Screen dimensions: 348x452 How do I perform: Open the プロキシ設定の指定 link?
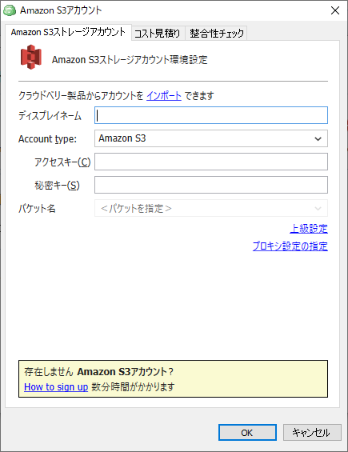click(x=290, y=246)
